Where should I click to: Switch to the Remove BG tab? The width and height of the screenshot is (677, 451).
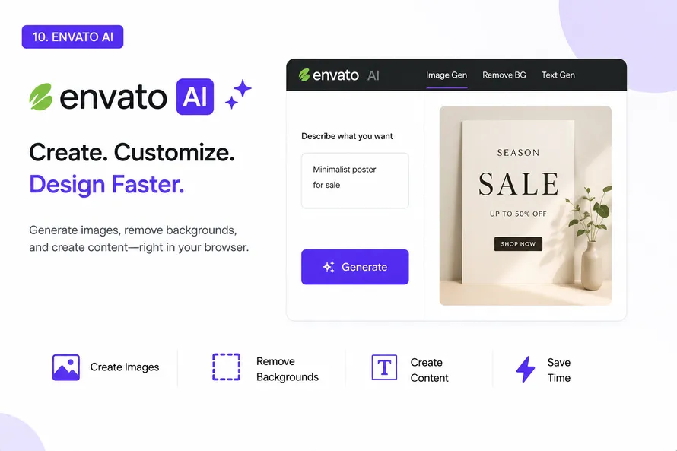pos(504,75)
